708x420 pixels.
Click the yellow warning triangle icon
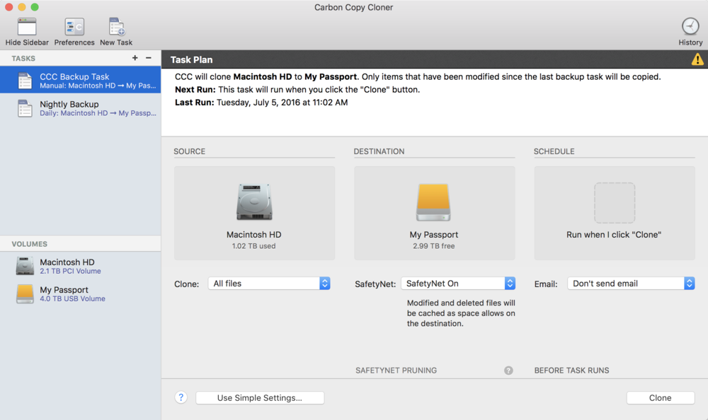click(697, 59)
